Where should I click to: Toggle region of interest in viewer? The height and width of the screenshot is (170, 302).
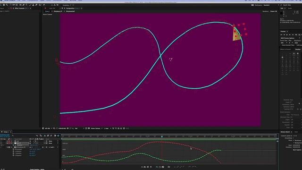(86, 128)
